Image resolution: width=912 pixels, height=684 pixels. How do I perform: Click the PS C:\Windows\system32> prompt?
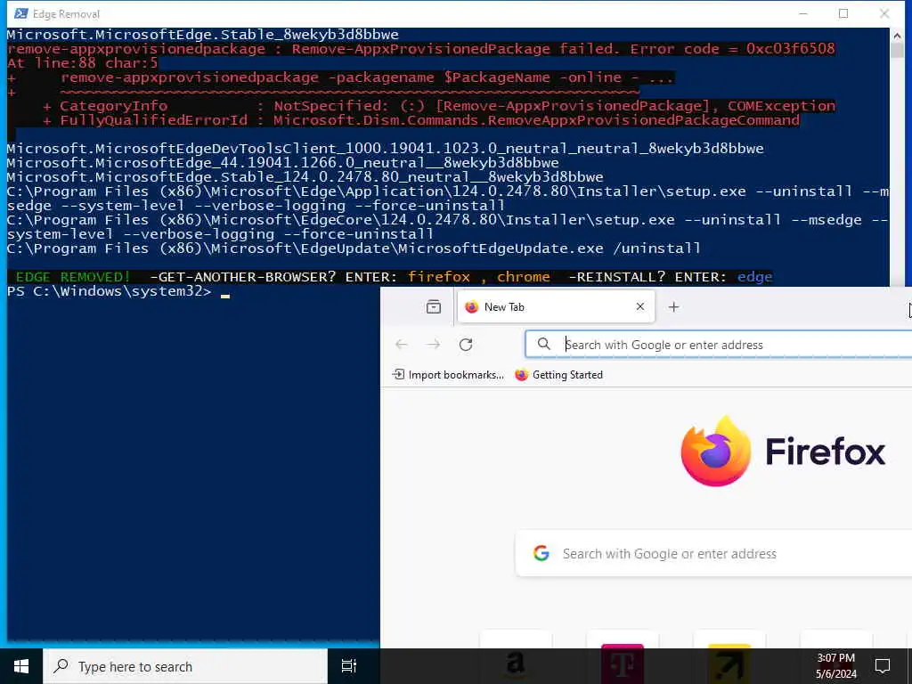click(x=109, y=291)
